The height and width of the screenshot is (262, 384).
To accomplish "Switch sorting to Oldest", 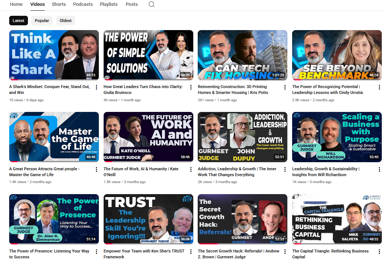I will pos(66,21).
